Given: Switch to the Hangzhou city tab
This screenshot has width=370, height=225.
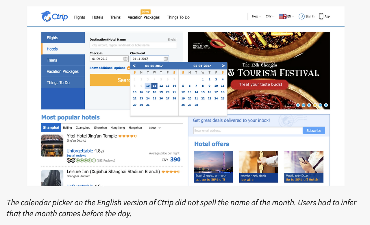Looking at the screenshot, I should tap(135, 128).
